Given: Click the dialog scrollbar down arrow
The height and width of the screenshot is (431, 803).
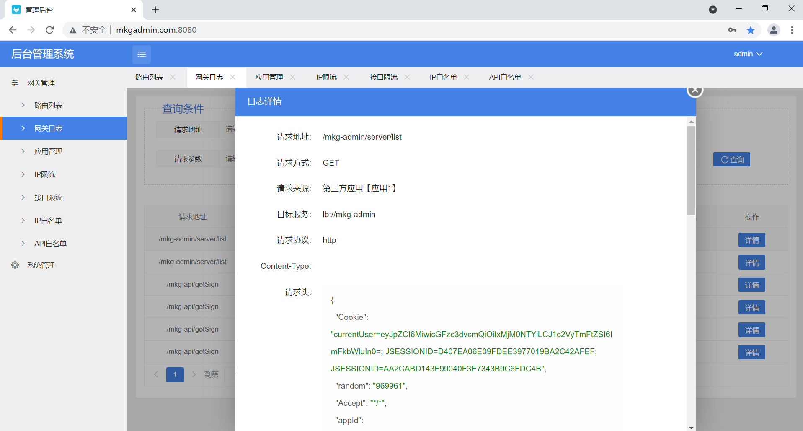Looking at the screenshot, I should [691, 428].
